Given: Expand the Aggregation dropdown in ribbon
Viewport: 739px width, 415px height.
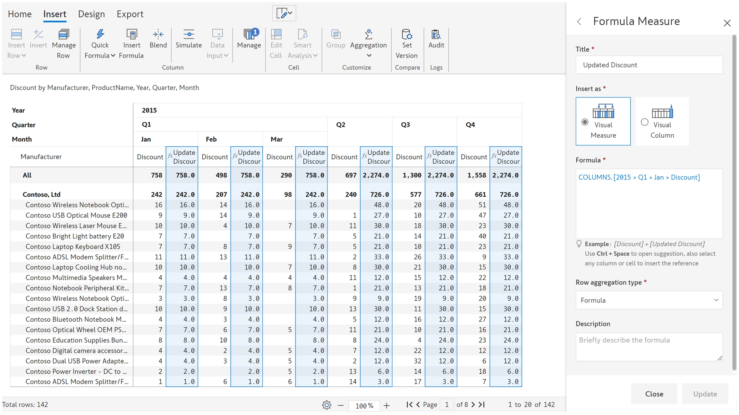Looking at the screenshot, I should (369, 55).
